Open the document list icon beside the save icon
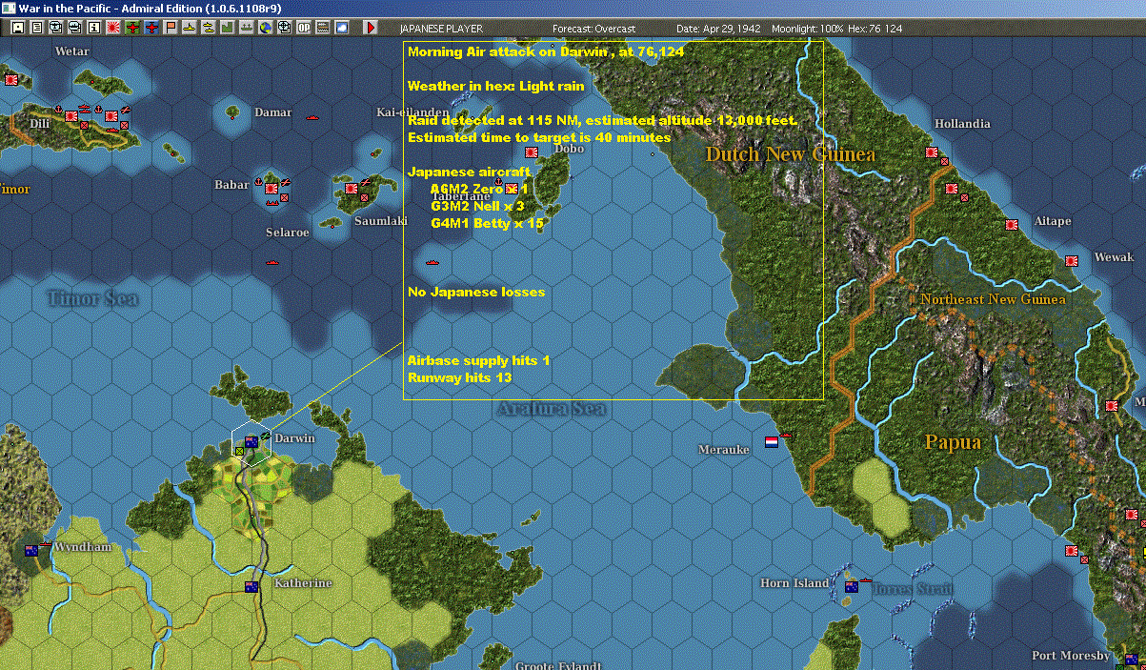 point(37,28)
